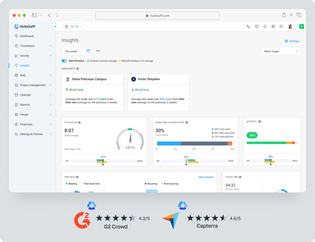Expand the Settings & Policies chevron
Image resolution: width=315 pixels, height=242 pixels.
pyautogui.click(x=51, y=134)
